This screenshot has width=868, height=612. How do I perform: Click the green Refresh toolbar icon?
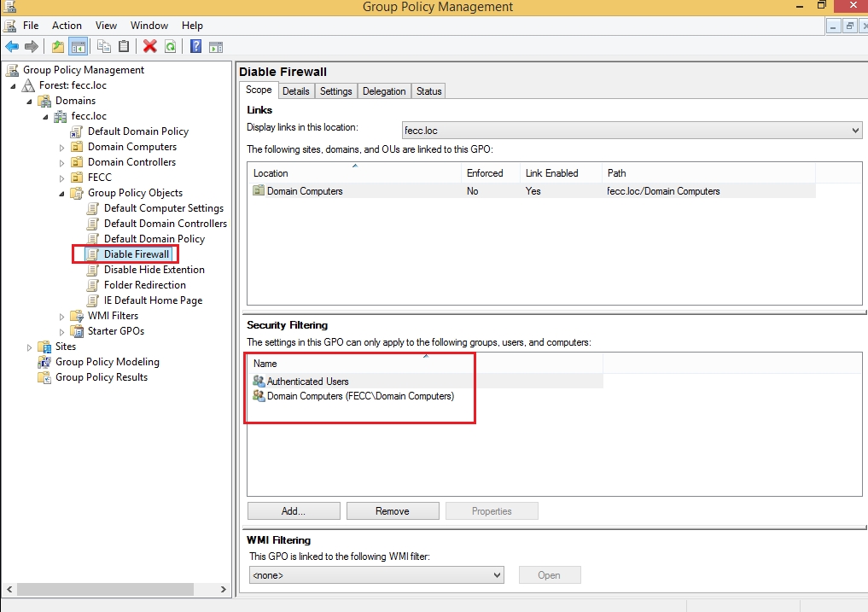point(171,47)
